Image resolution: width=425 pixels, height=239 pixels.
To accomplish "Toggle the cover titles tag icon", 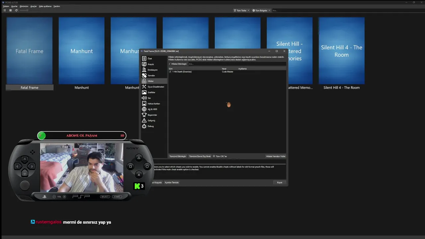I will [16, 10].
